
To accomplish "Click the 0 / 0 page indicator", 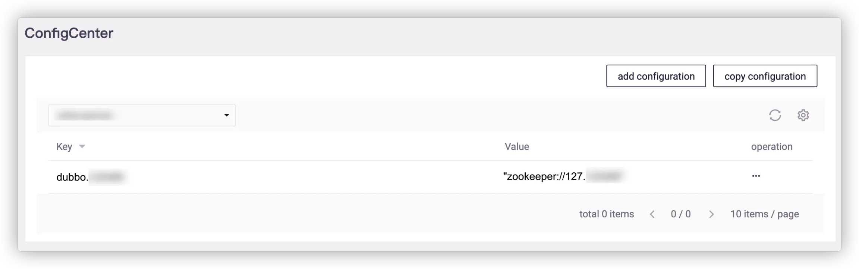I will pos(680,214).
